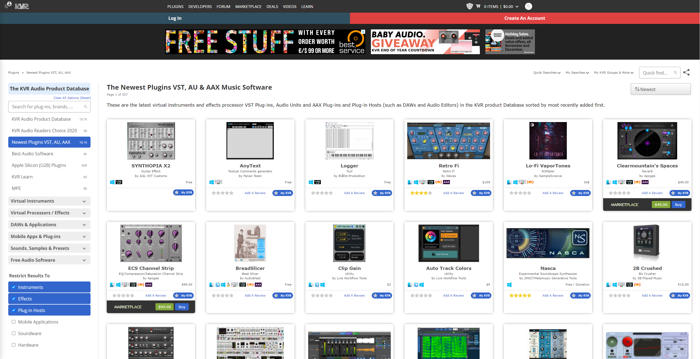Expand Virtual Instruments category
Viewport: 700px width, 359px height.
49,201
